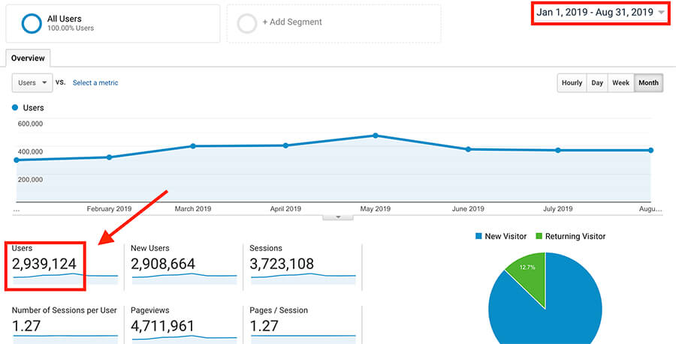Click the July 2019 data point
The width and height of the screenshot is (676, 344).
point(558,150)
